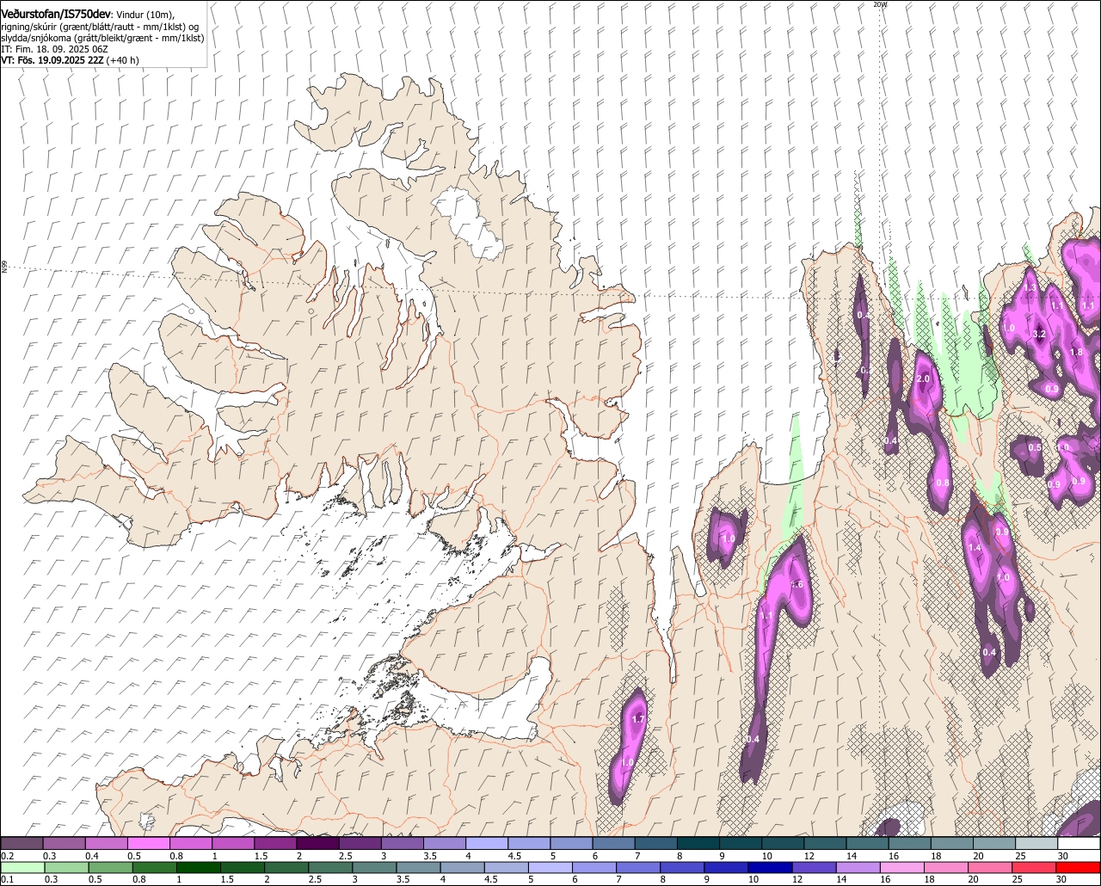Click the VT: Fös. 19.09.2025 22Z valid time
The image size is (1101, 886).
[52, 60]
